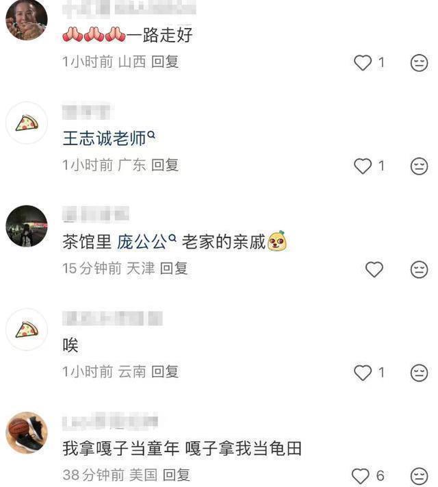
Task: Reply to the 广东 comment via 回复
Action: tap(165, 165)
